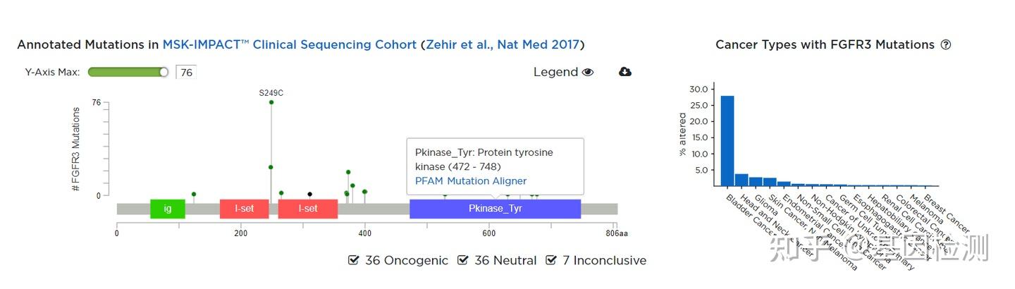Click the PFAM Mutation Aligner link

471,181
